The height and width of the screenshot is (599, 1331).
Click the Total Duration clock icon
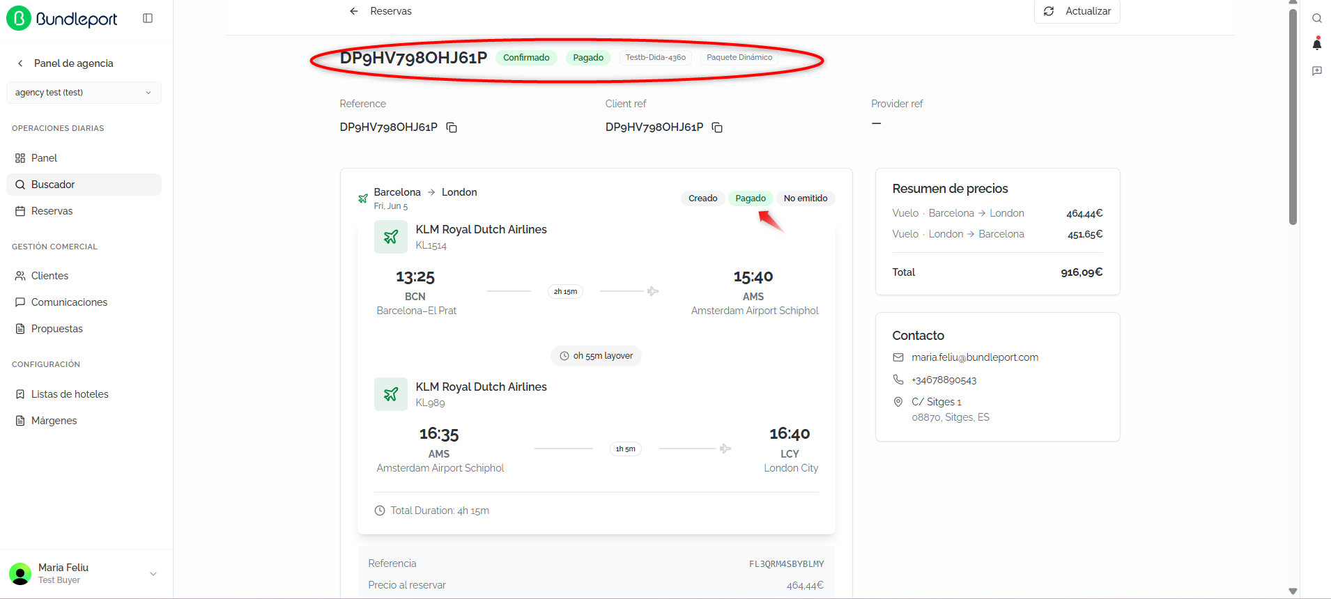pyautogui.click(x=380, y=511)
